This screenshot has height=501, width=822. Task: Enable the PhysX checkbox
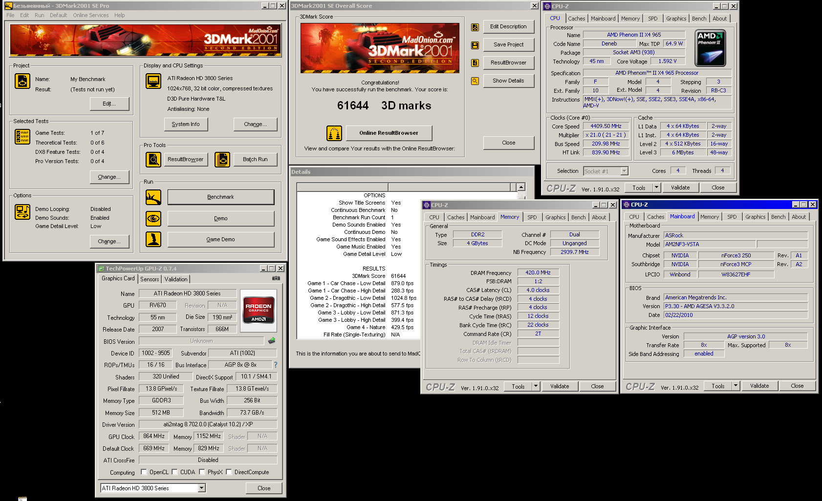point(202,472)
